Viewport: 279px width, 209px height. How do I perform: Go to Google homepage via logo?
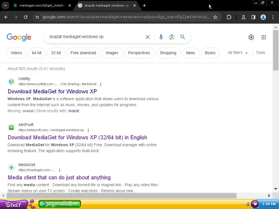point(19,37)
